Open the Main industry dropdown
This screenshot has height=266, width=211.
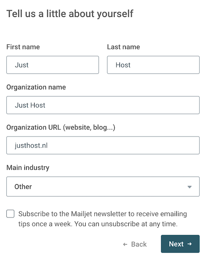(103, 186)
